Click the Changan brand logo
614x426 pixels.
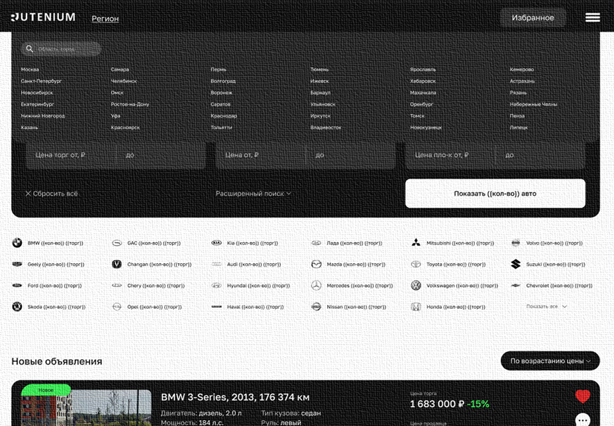point(117,264)
